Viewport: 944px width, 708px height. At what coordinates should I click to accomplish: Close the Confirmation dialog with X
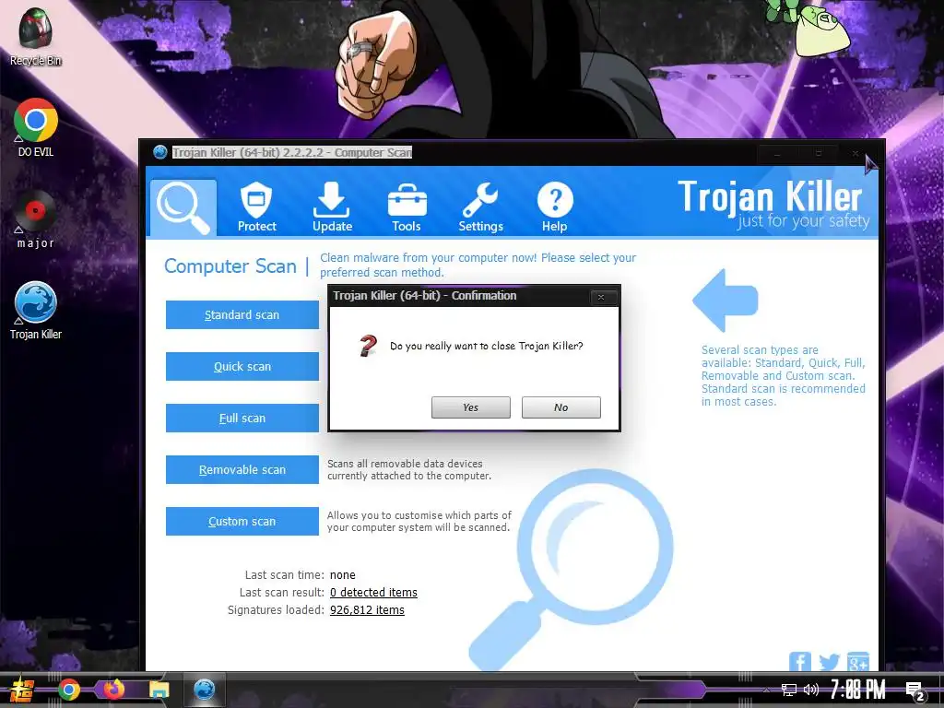[601, 296]
